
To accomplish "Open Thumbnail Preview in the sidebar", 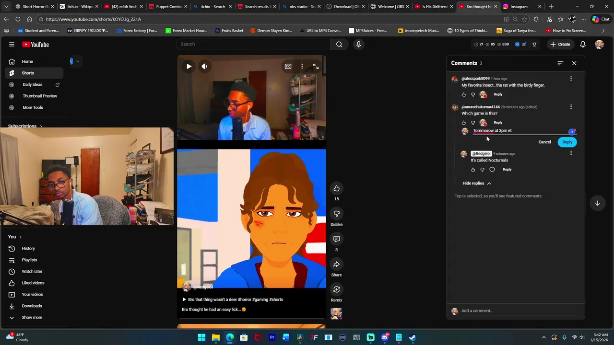I will 34,96.
